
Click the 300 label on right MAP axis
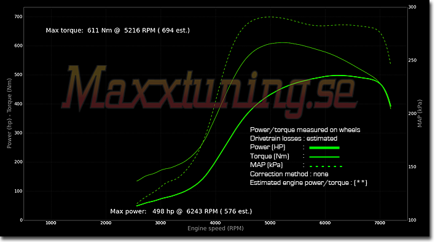412,7
